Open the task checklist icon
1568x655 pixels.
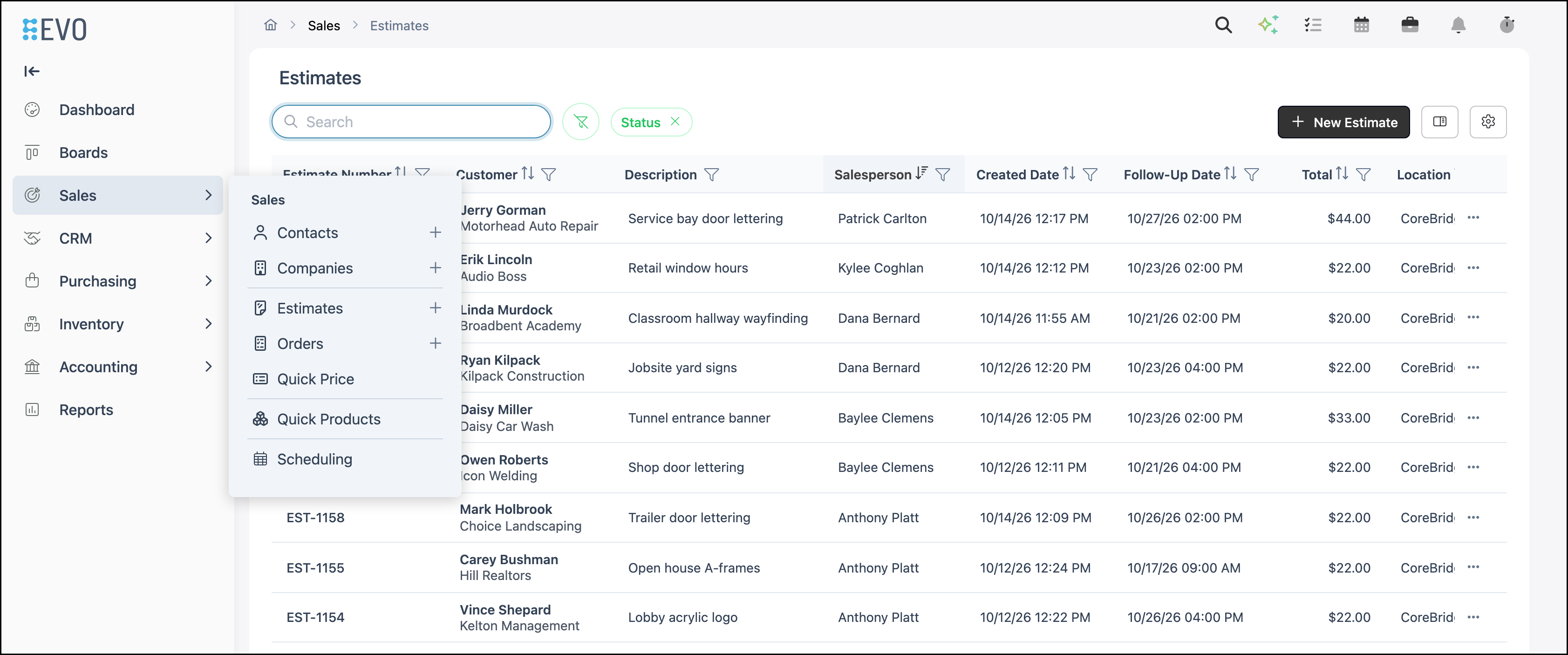tap(1313, 25)
